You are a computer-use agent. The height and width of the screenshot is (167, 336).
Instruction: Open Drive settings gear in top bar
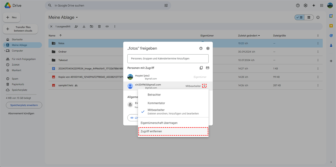point(305,6)
